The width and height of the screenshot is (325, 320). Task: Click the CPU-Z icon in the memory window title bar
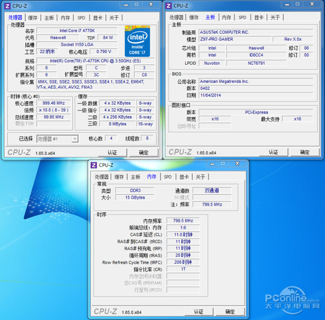click(94, 165)
